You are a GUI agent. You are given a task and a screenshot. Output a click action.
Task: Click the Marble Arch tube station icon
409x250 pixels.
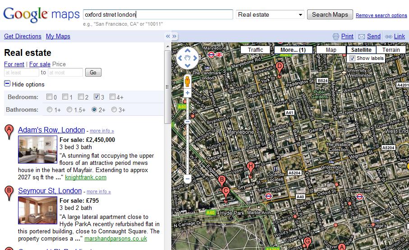coord(268,196)
